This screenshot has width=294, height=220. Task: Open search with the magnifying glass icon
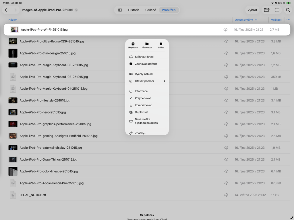click(288, 10)
